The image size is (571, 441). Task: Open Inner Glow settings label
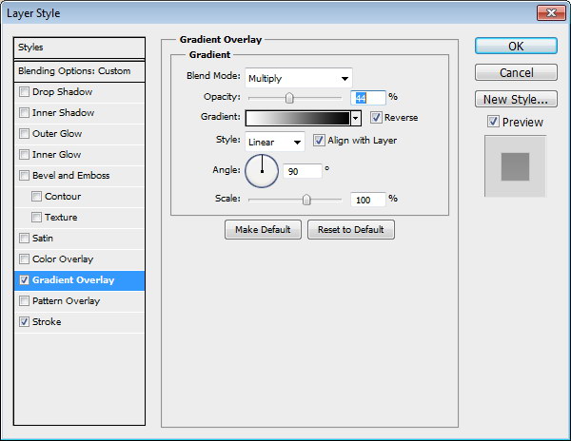point(57,155)
